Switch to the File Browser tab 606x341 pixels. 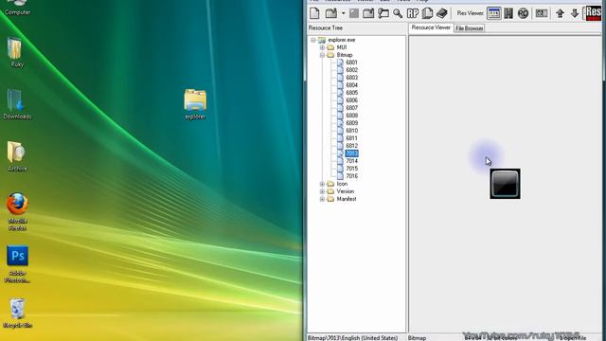(x=470, y=28)
